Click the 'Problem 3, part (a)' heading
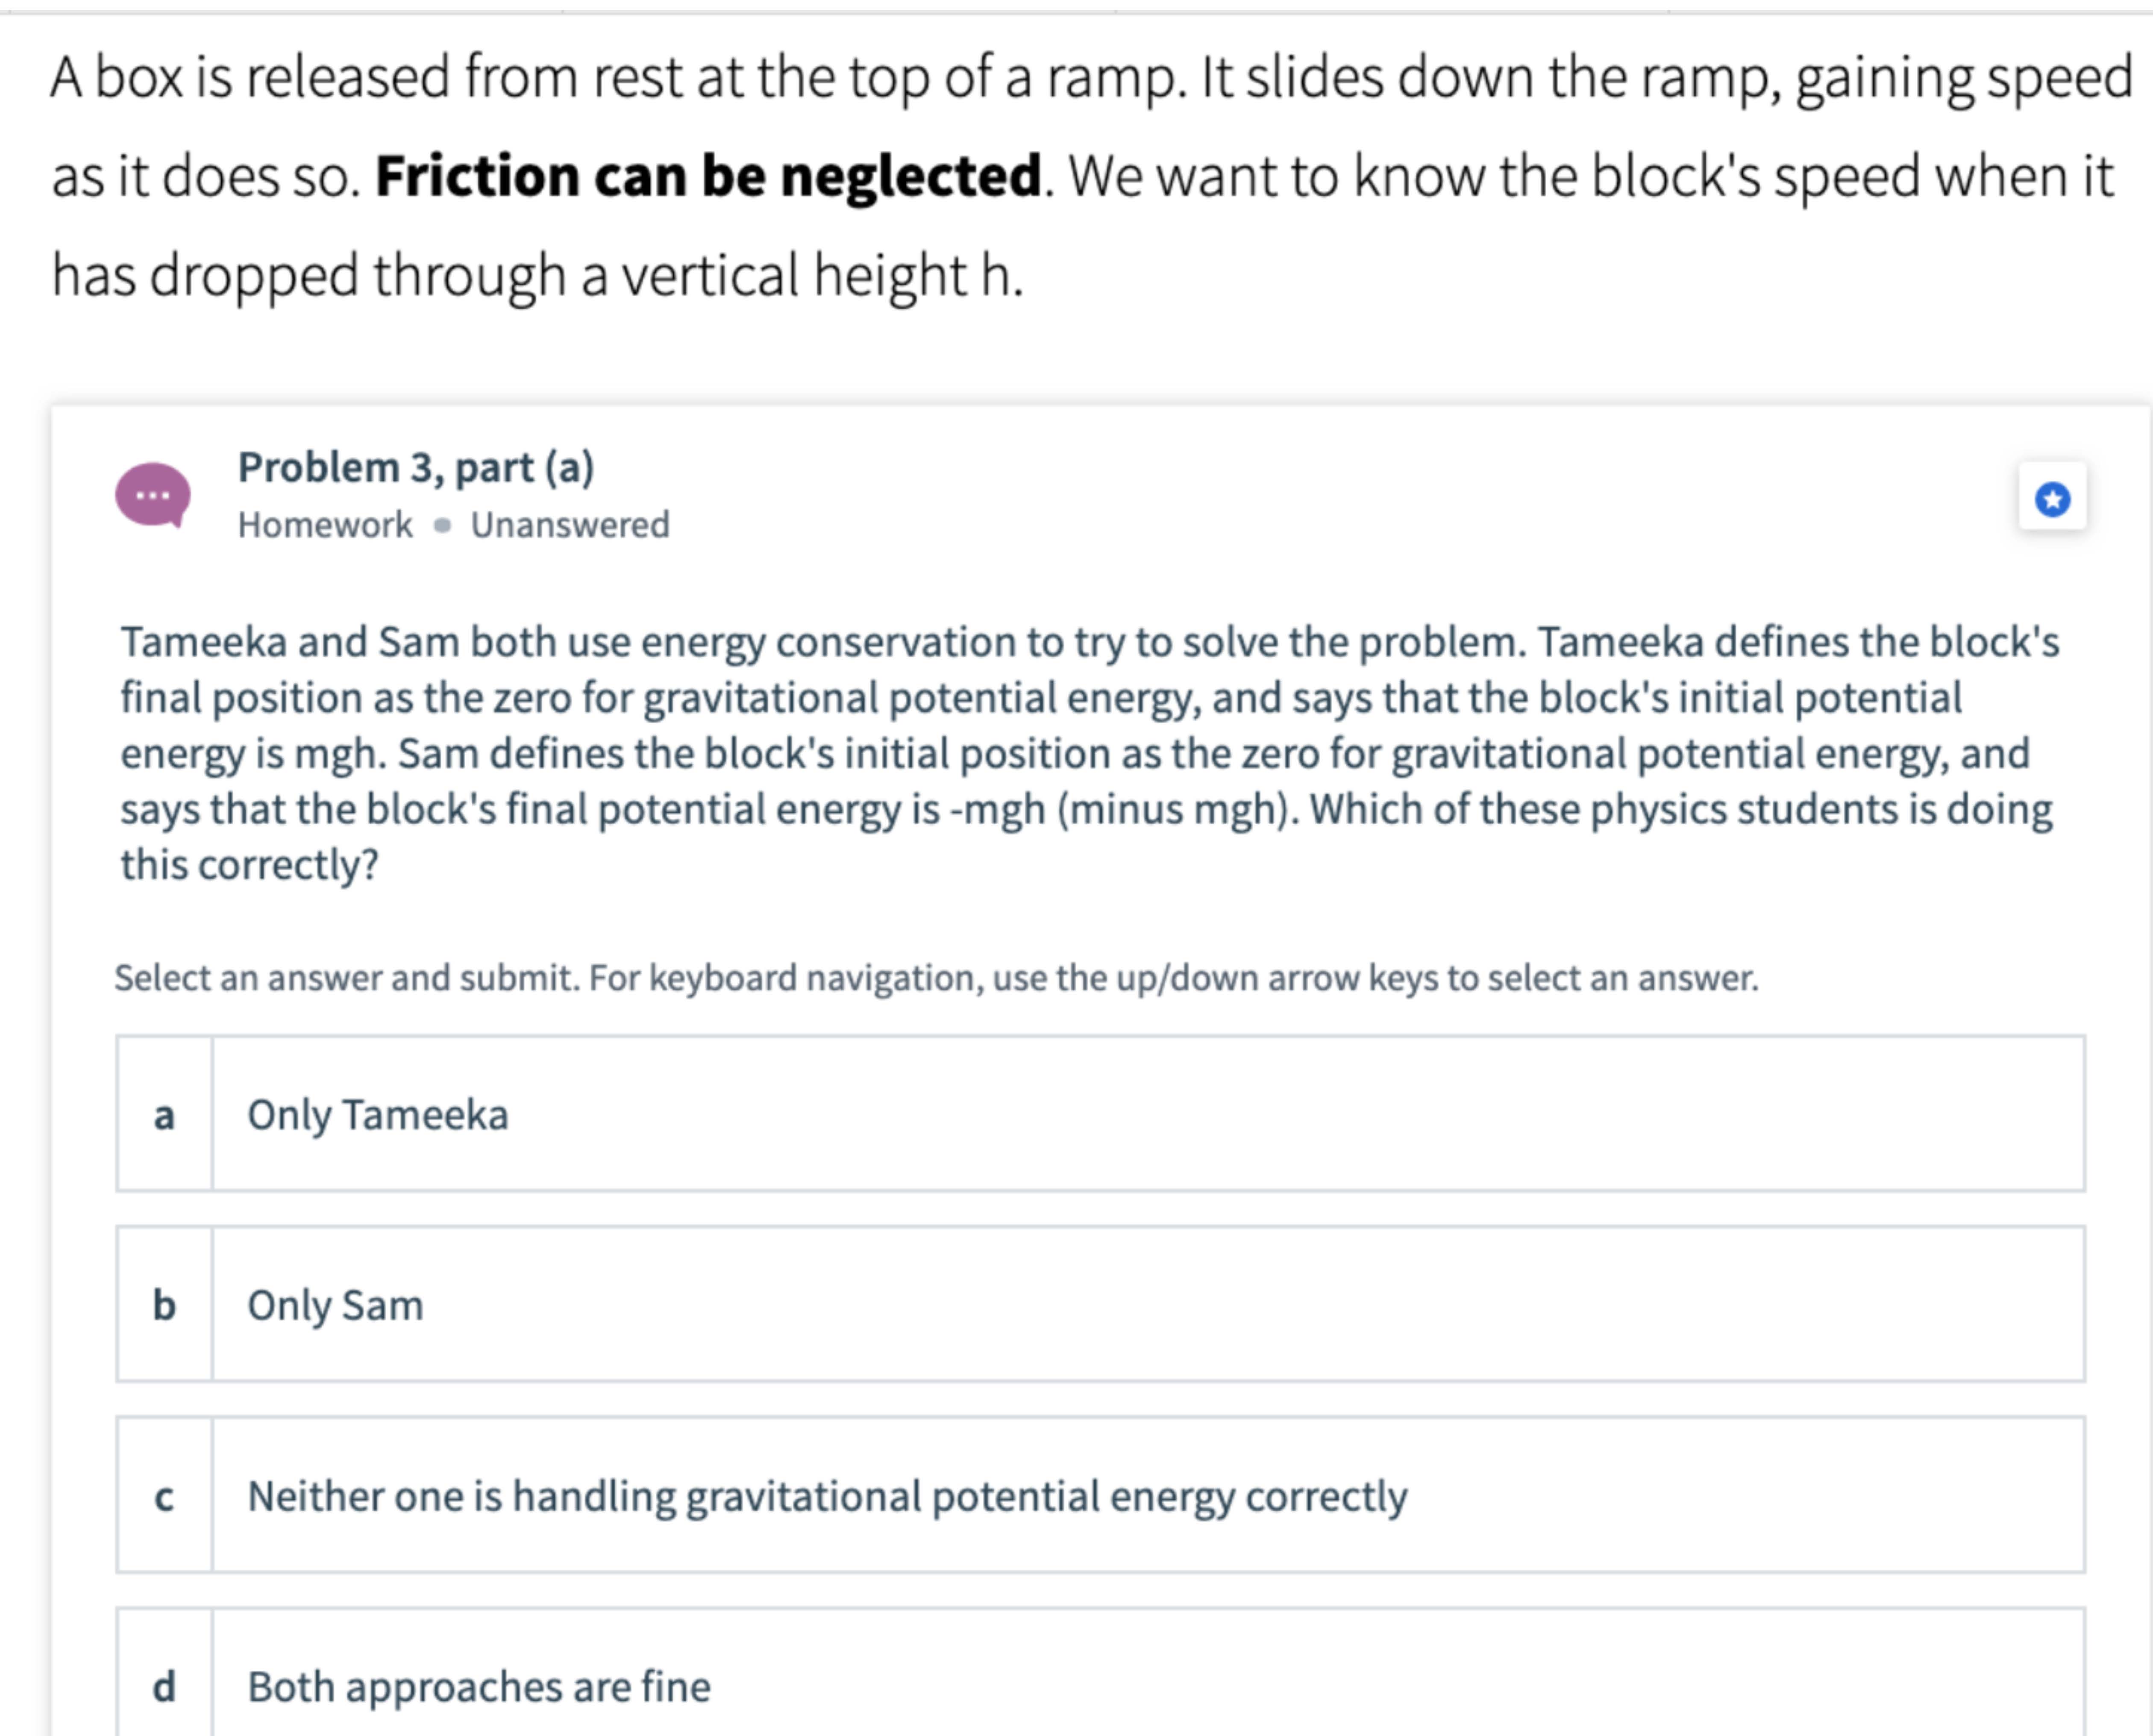Screen dimensions: 2153x1736 tap(416, 468)
